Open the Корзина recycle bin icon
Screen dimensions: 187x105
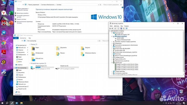181,92
